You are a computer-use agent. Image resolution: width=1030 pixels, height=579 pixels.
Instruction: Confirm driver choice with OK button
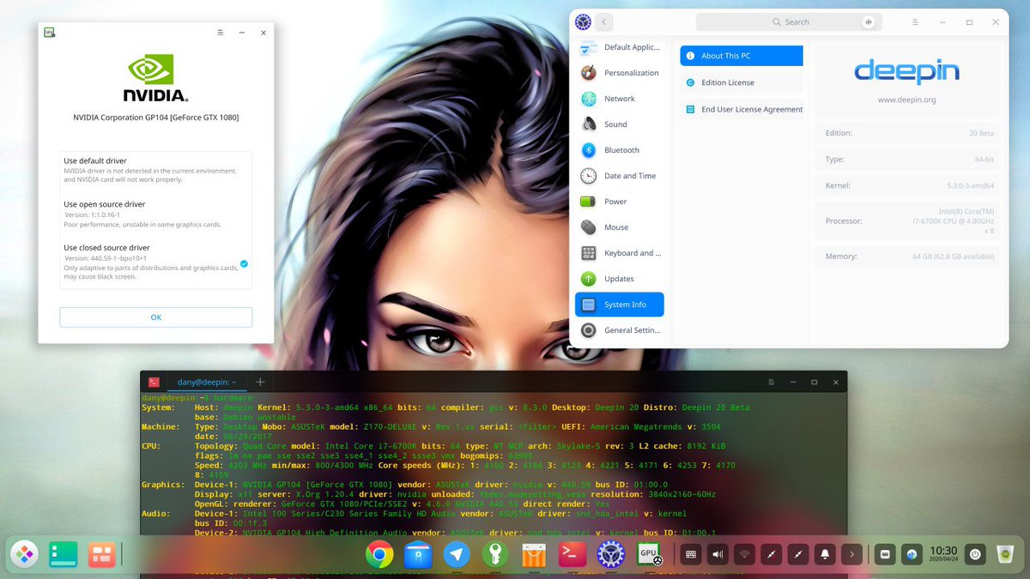coord(156,317)
